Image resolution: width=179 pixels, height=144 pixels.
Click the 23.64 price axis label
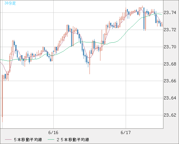[x=170, y=98]
